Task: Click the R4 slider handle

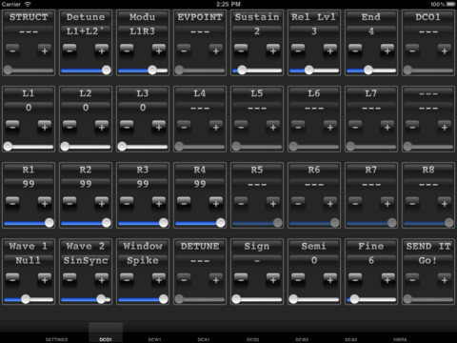Action: (221, 223)
